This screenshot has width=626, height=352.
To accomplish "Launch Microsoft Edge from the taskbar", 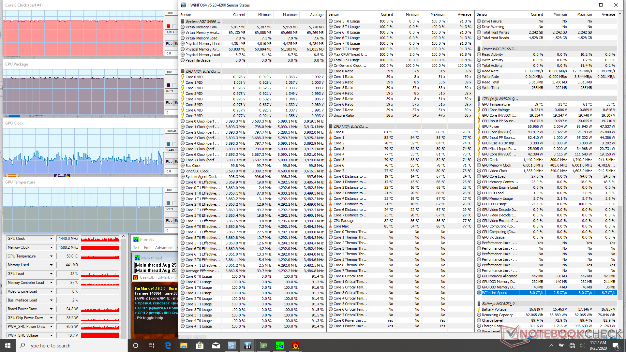I will click(168, 345).
